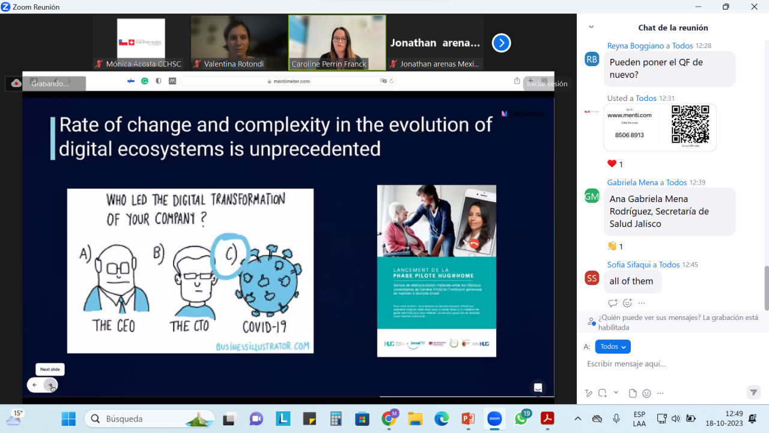Viewport: 769px width, 433px height.
Task: Open Microsoft Store from taskbar
Action: point(362,419)
